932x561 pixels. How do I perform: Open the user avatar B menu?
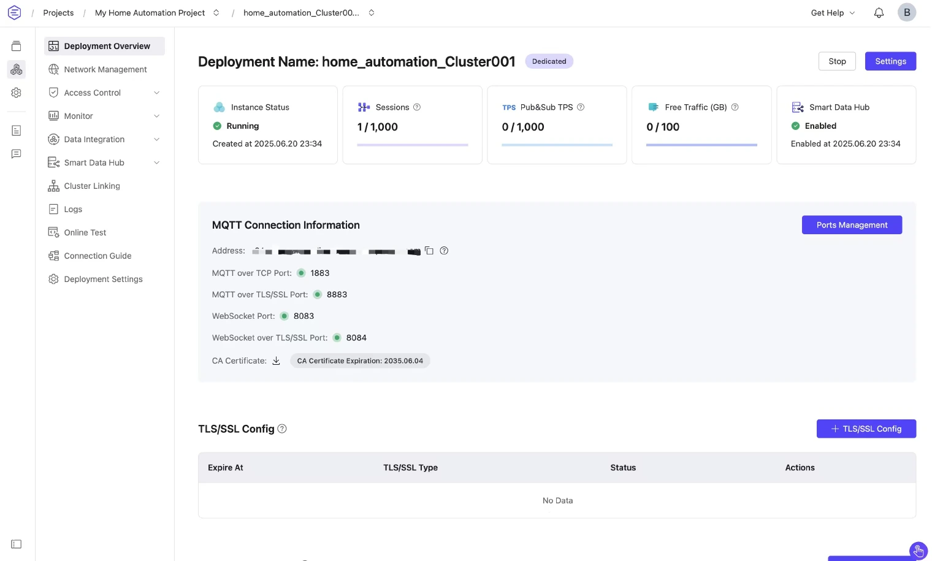pos(906,13)
